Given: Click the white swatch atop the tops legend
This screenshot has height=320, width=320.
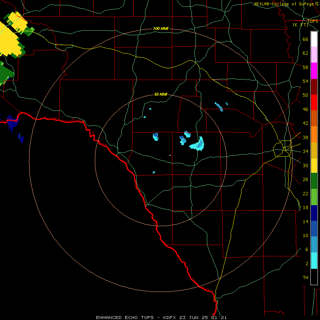Looking at the screenshot, I should [x=314, y=39].
